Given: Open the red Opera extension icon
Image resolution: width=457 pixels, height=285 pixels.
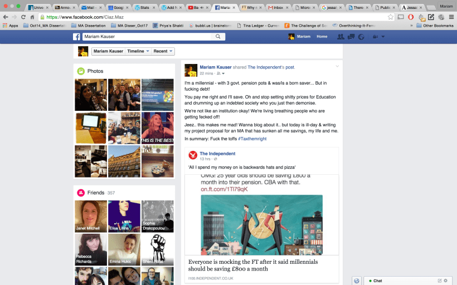Looking at the screenshot, I should tap(411, 17).
